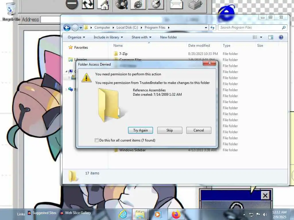Close the small blue-titled popup window
The width and height of the screenshot is (294, 220).
point(265,196)
